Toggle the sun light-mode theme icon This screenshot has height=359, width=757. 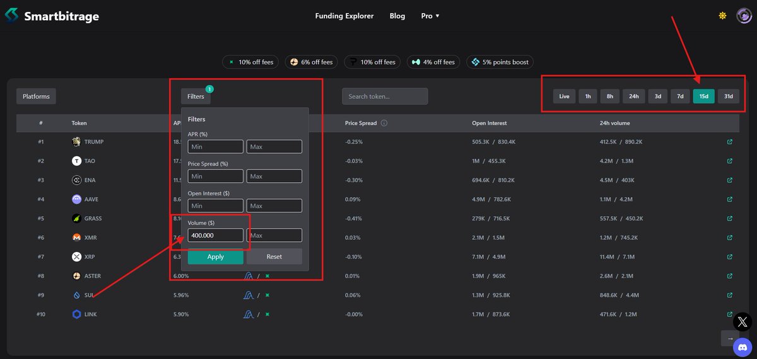pyautogui.click(x=722, y=16)
